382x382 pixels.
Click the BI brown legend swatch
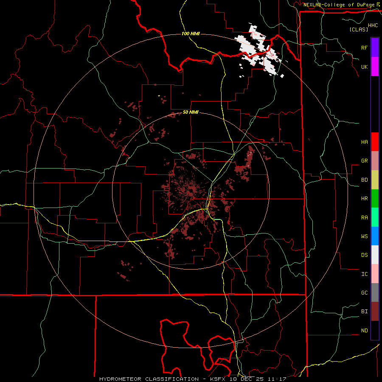tap(375, 312)
